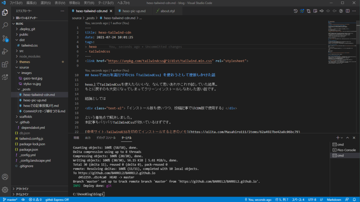Open the Explorer view in activity bar

click(x=5, y=12)
